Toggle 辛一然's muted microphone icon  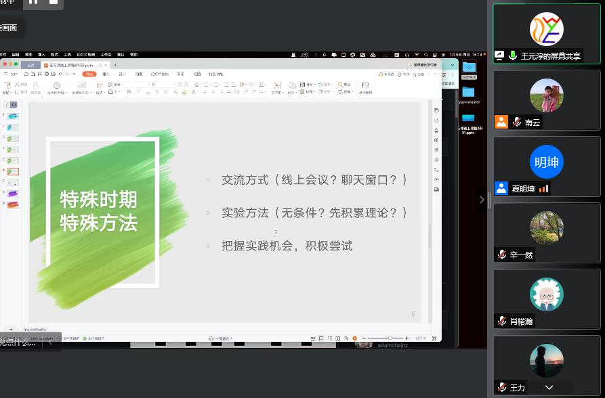(x=502, y=255)
